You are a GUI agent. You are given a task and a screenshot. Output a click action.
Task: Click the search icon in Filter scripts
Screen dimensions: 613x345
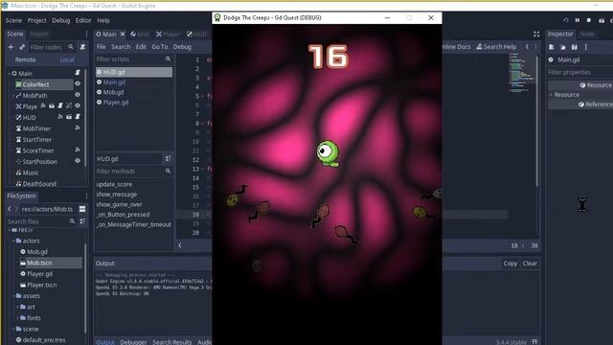(169, 59)
